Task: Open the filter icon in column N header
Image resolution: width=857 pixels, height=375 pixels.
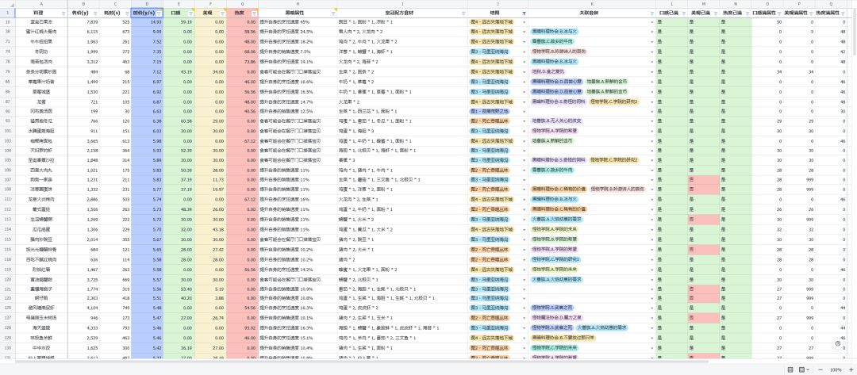Action: point(747,13)
